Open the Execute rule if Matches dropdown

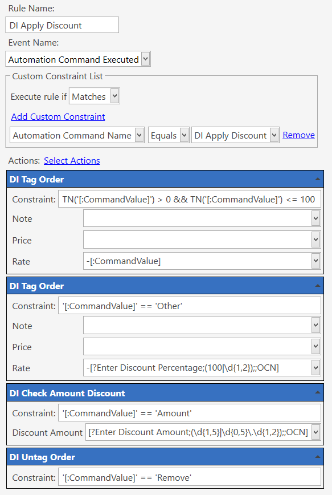pos(115,96)
